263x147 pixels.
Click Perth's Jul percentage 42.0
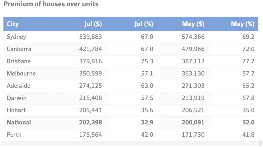[147, 134]
